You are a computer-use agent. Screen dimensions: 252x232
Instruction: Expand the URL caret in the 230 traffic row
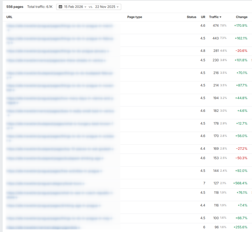tap(105, 60)
